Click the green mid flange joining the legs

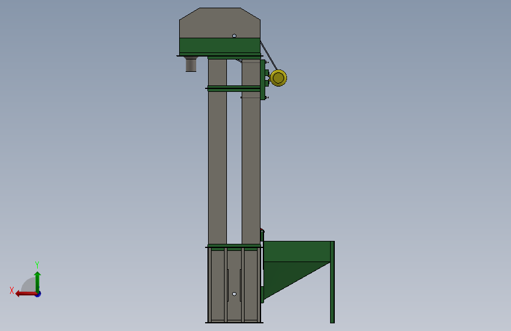234,88
